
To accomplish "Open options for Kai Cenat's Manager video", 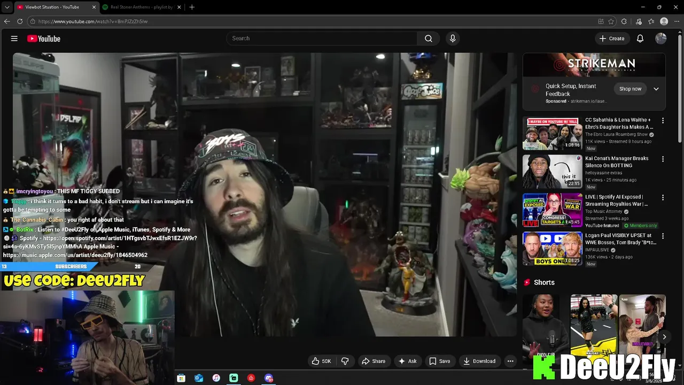I will coord(663,159).
